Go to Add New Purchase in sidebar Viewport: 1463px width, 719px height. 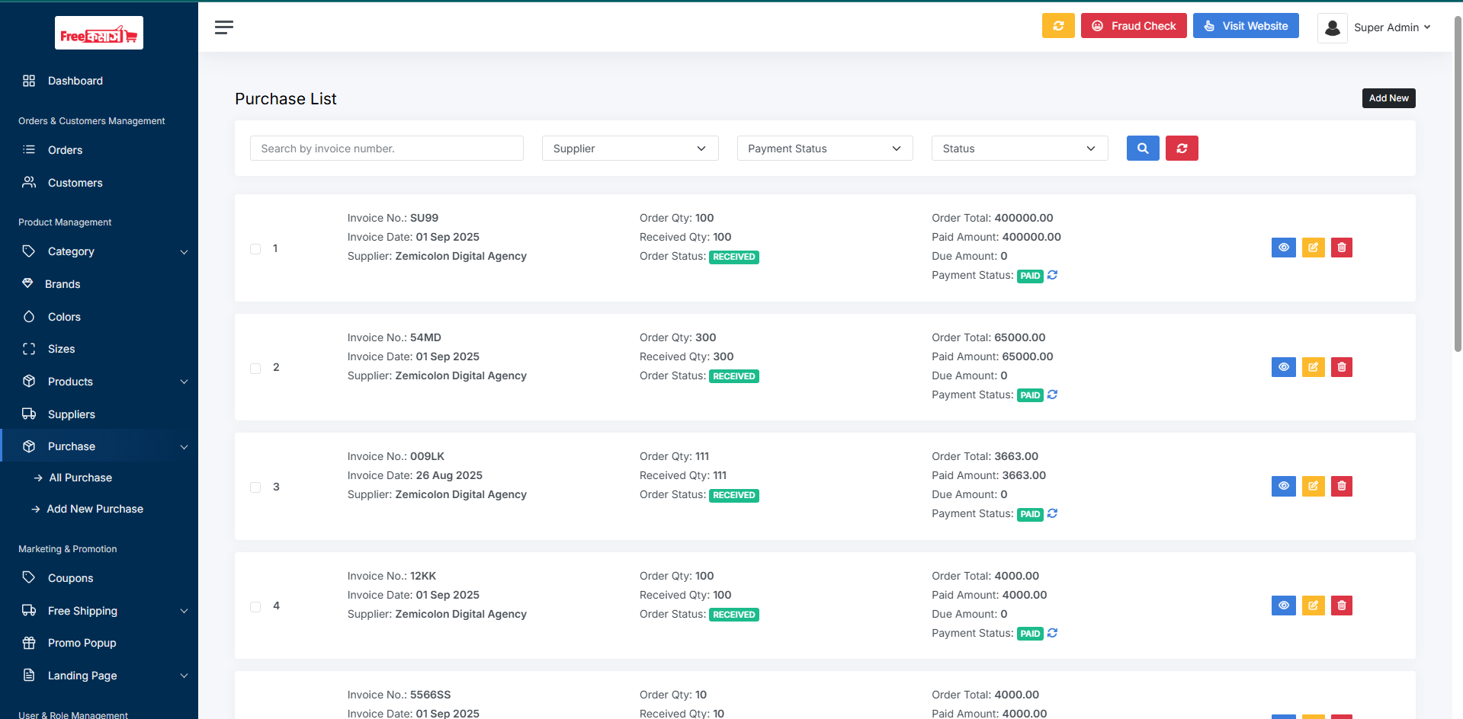point(95,509)
